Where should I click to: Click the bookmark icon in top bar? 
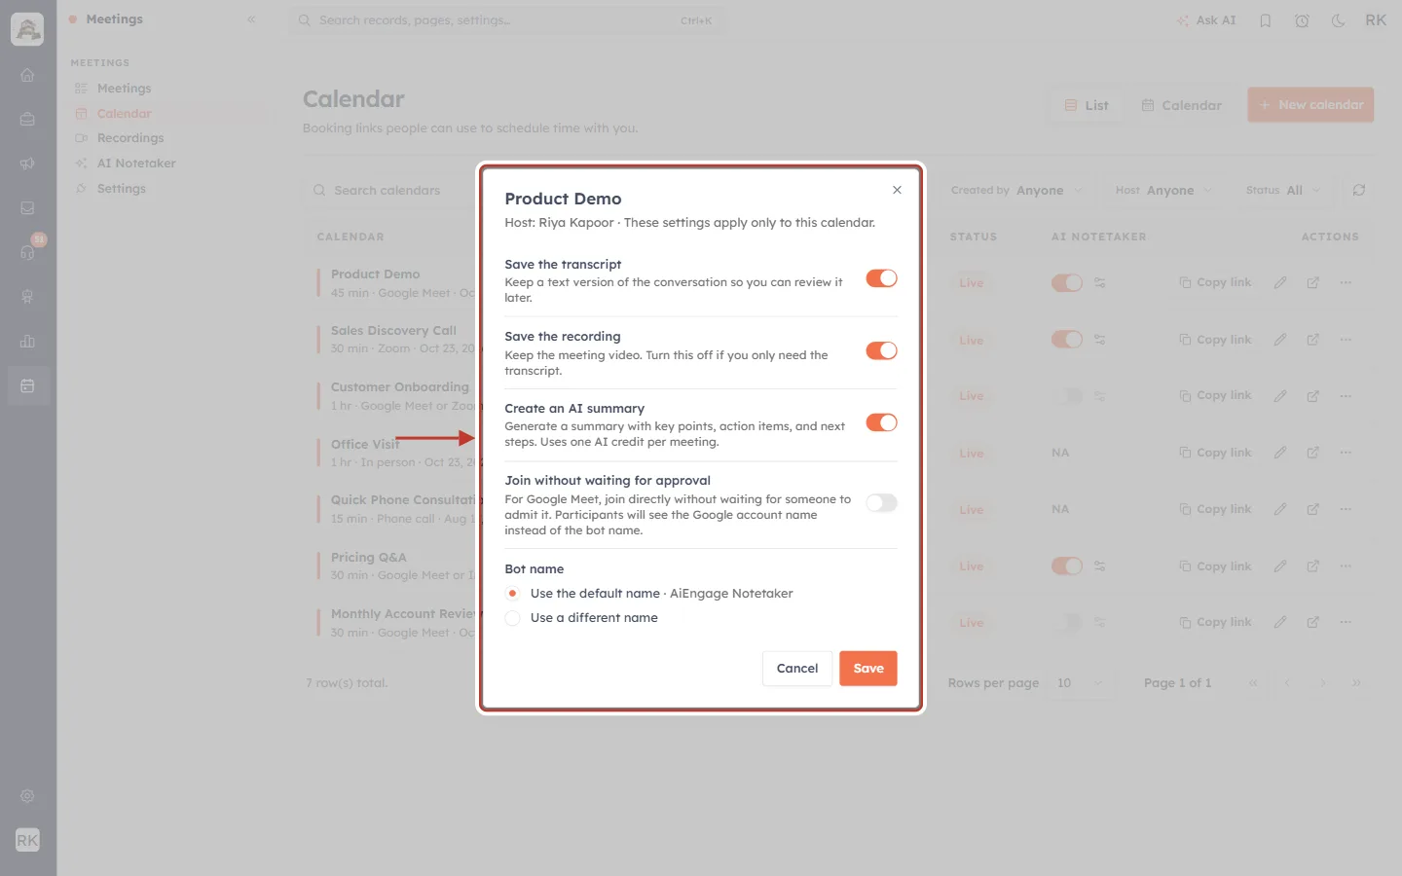tap(1266, 20)
